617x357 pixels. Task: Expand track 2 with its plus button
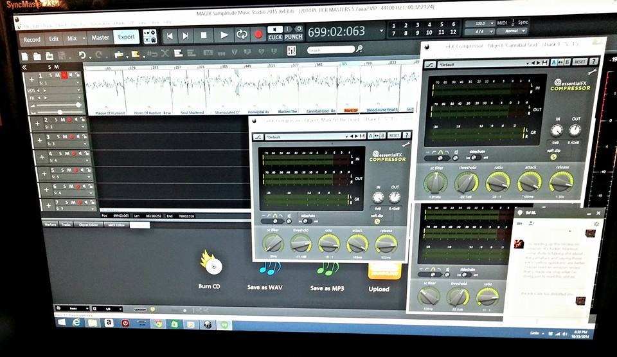[x=37, y=124]
